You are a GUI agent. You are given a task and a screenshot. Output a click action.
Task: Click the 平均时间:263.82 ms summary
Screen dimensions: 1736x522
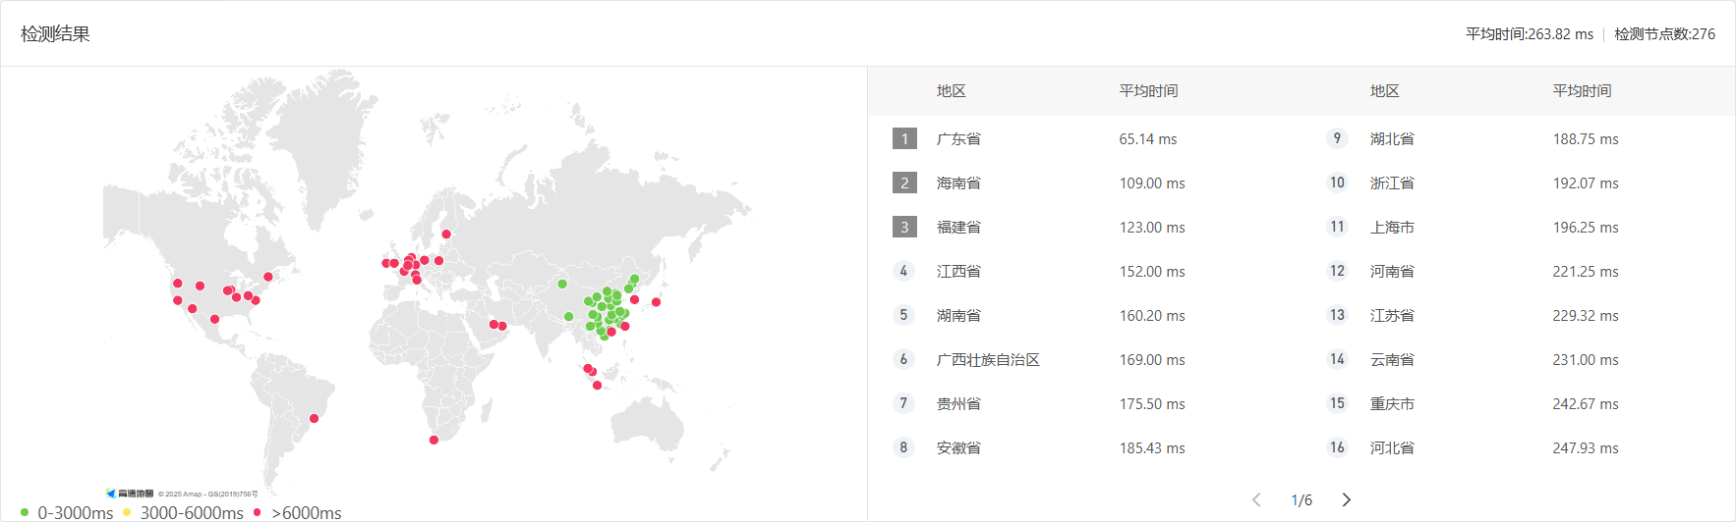point(1530,34)
